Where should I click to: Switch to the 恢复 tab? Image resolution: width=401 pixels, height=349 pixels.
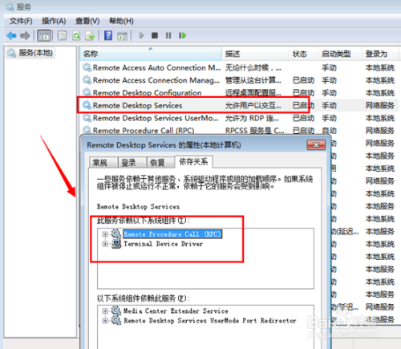coord(160,162)
